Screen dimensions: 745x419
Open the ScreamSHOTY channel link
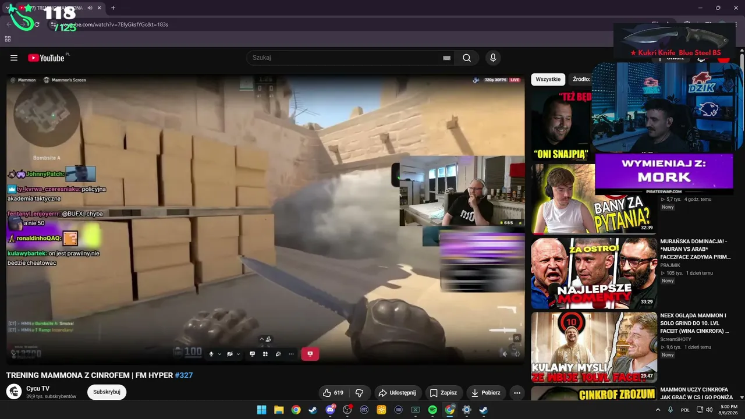click(676, 339)
